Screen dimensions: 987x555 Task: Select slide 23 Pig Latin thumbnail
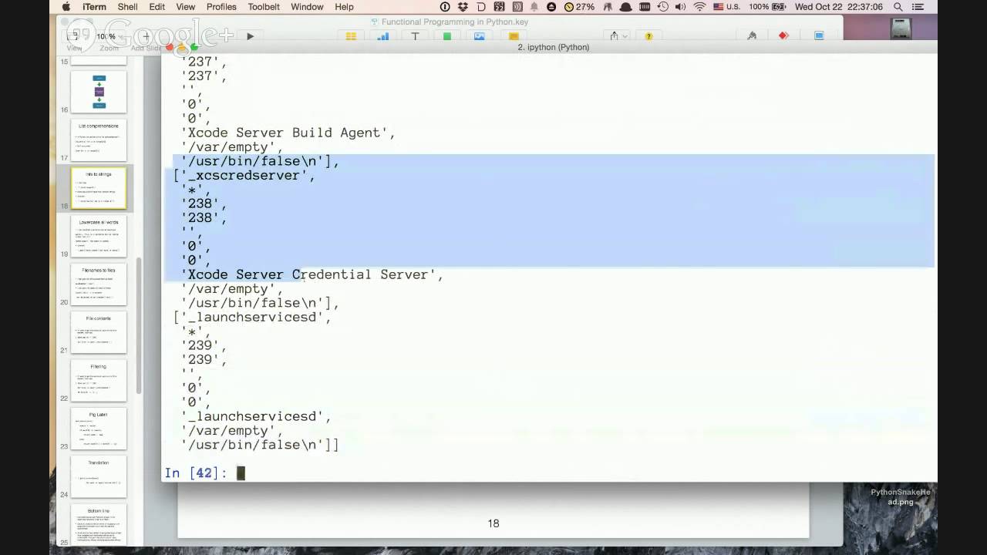(99, 429)
